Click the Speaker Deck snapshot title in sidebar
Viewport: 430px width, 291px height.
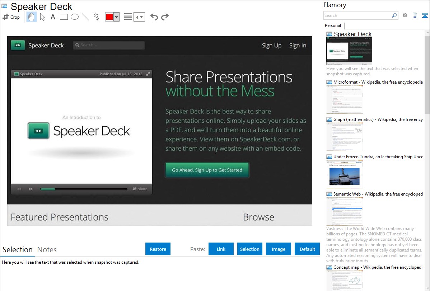[x=353, y=34]
